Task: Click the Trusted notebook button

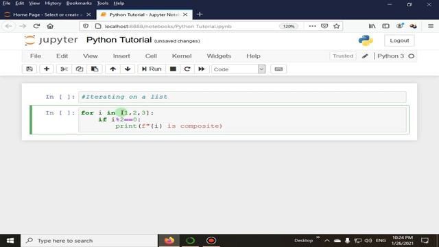Action: (x=343, y=56)
